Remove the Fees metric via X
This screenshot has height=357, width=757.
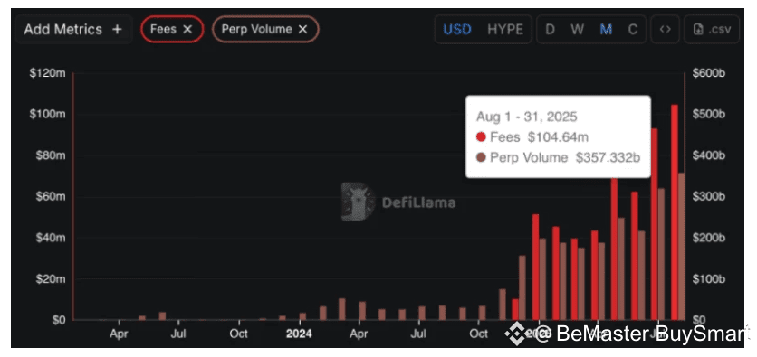(x=187, y=30)
